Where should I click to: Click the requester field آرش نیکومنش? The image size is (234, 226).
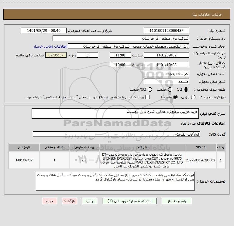(x=129, y=46)
